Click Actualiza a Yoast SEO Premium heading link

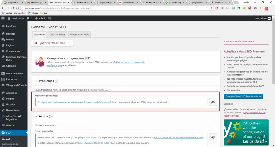[x=244, y=51]
